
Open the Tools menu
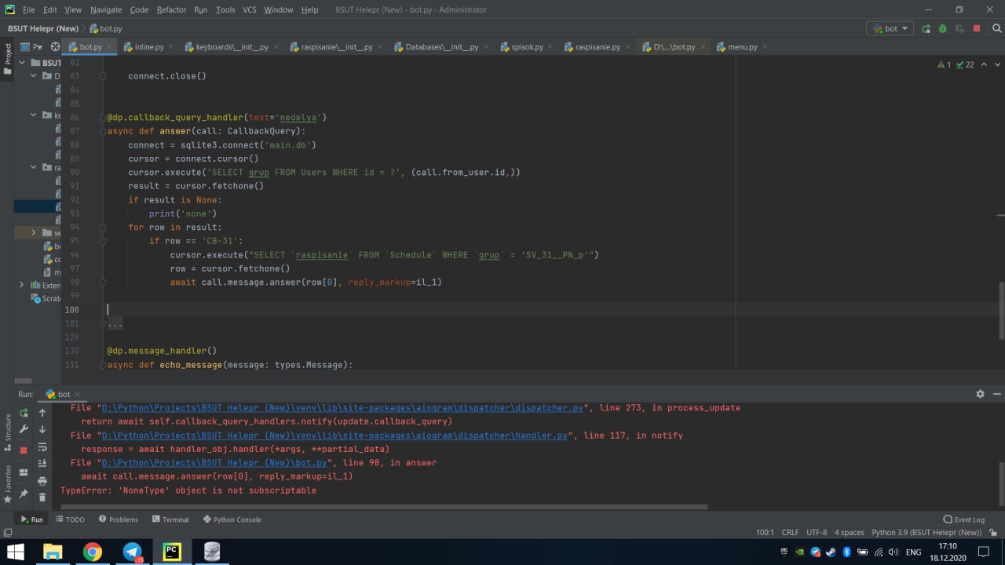tap(225, 9)
